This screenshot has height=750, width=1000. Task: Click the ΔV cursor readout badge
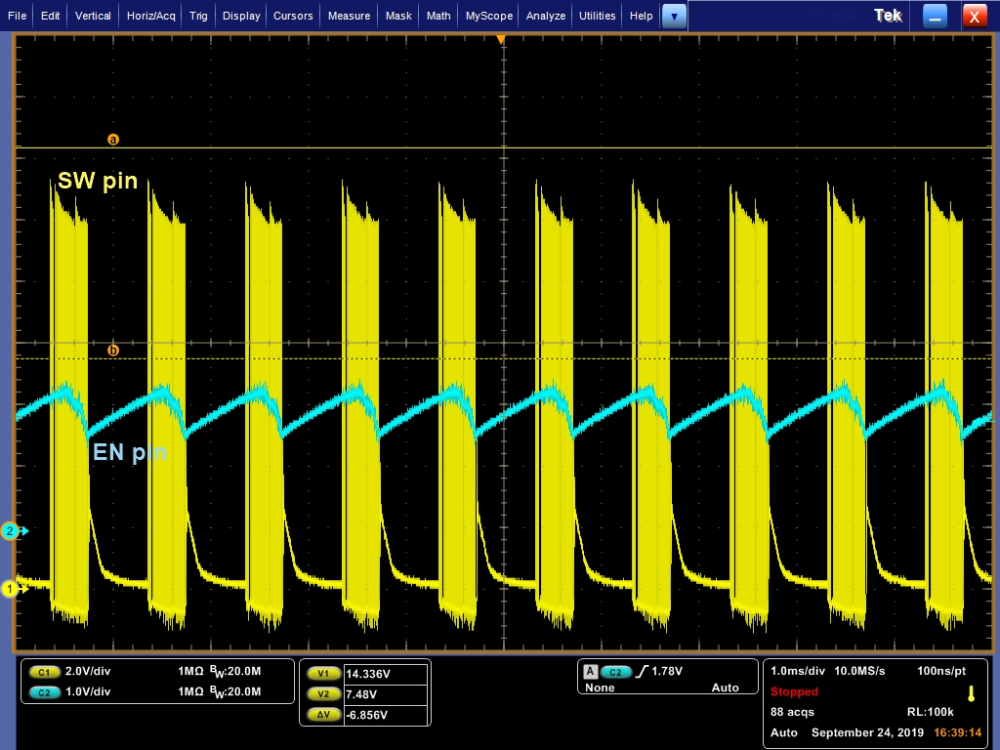[324, 714]
